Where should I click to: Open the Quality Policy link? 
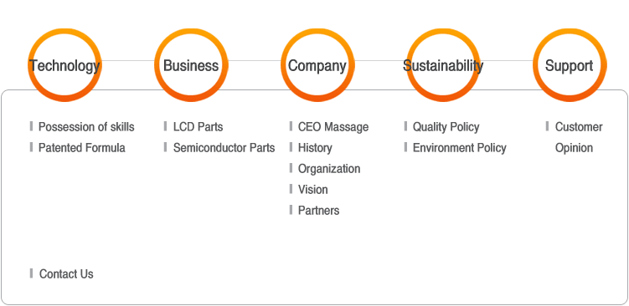coord(446,127)
